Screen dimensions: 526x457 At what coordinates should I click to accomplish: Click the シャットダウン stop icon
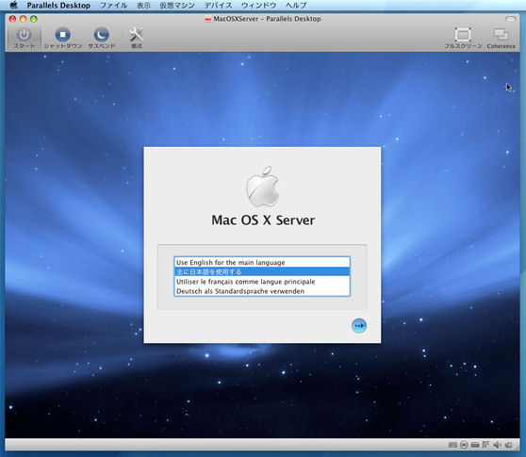(63, 35)
